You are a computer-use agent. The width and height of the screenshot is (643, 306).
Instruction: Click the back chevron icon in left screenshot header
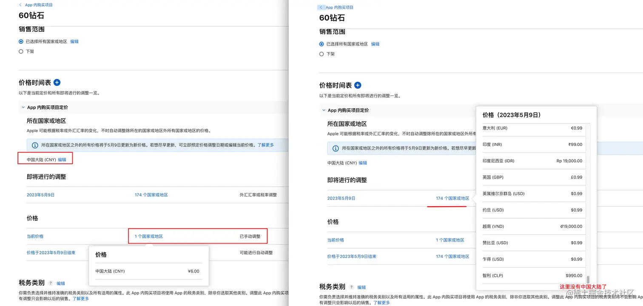coord(20,5)
